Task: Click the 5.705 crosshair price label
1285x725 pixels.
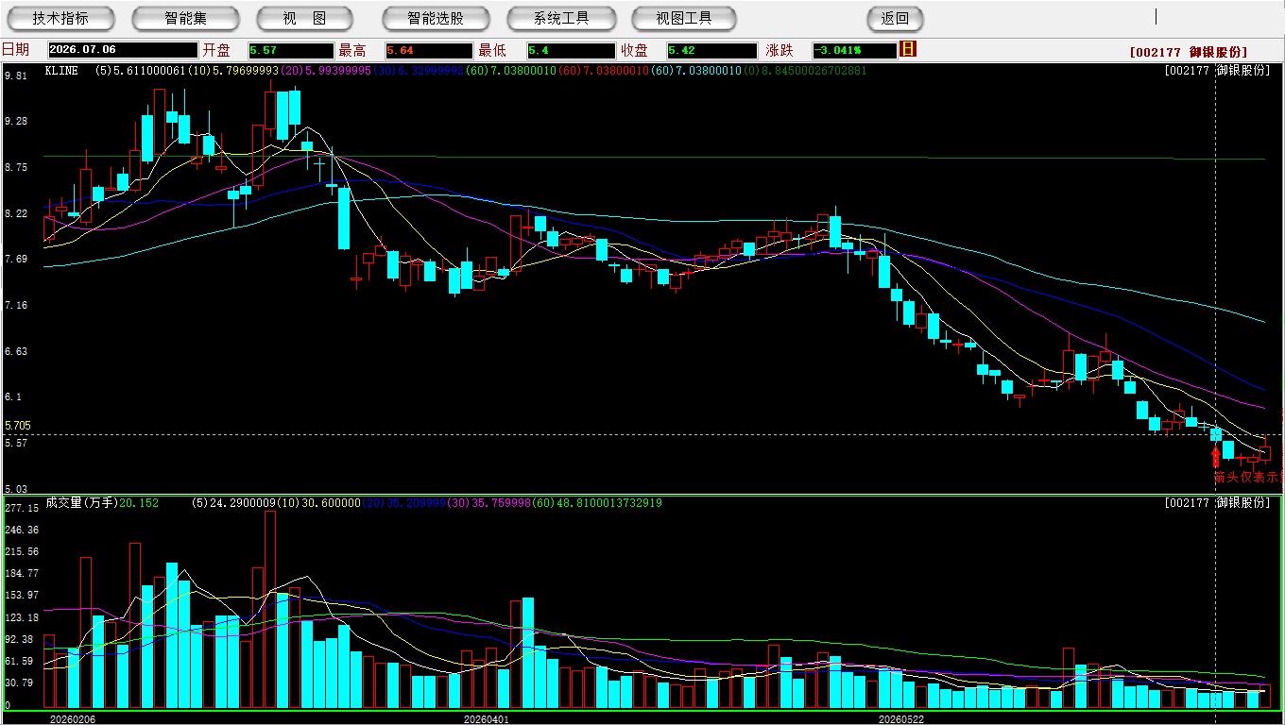Action: coord(18,426)
